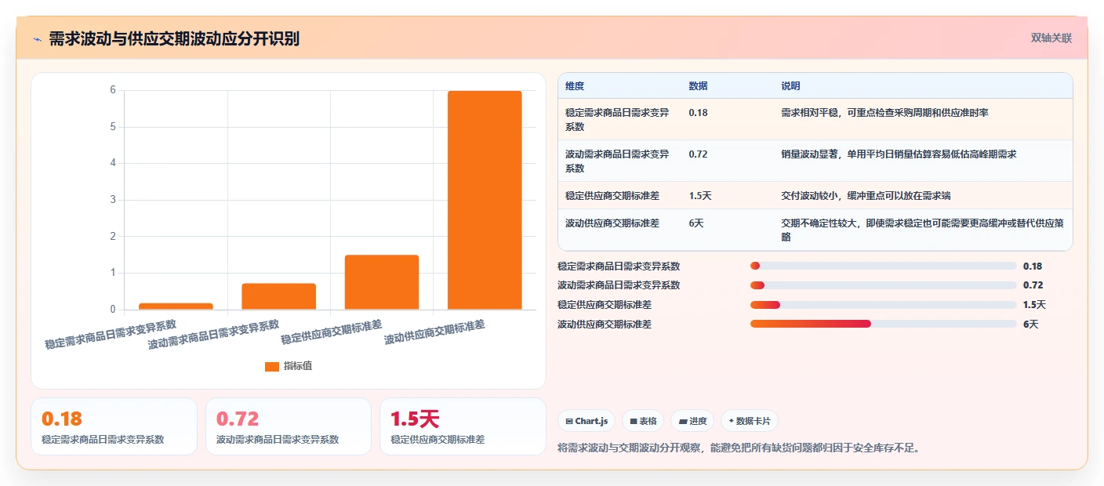
Task: Click the 稳定供应商交期标准差 progress label
Action: tap(605, 305)
